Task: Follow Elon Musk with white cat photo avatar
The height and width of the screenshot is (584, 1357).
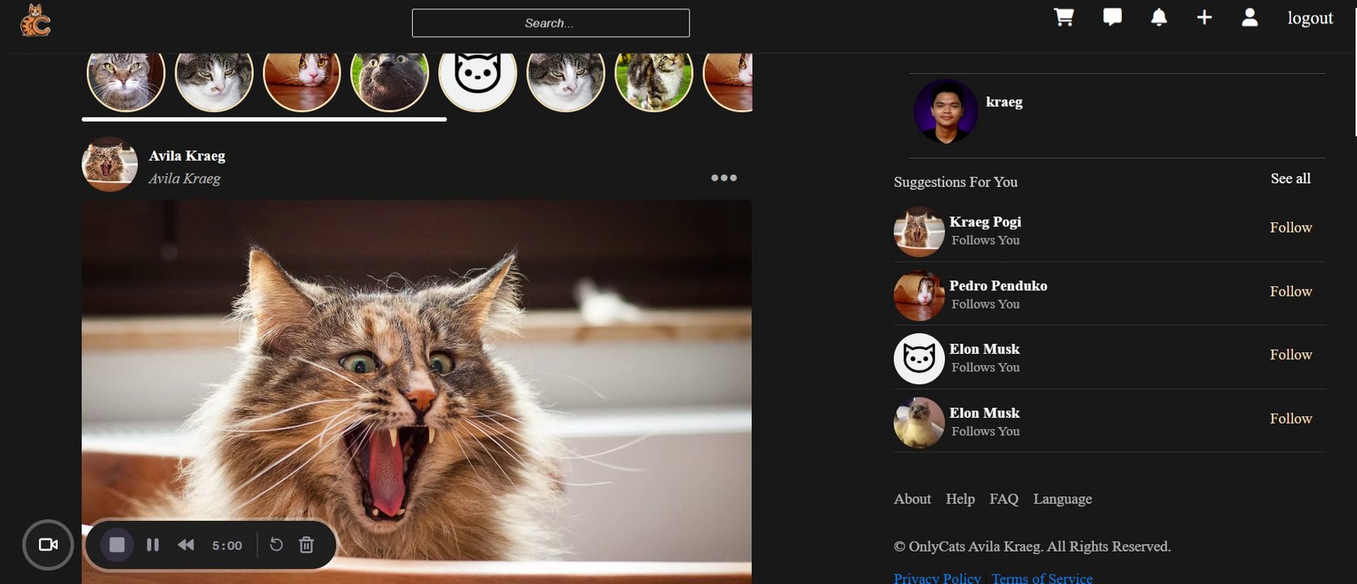Action: point(1290,419)
